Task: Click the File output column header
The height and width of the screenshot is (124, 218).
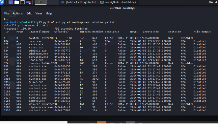Action: 202,32
